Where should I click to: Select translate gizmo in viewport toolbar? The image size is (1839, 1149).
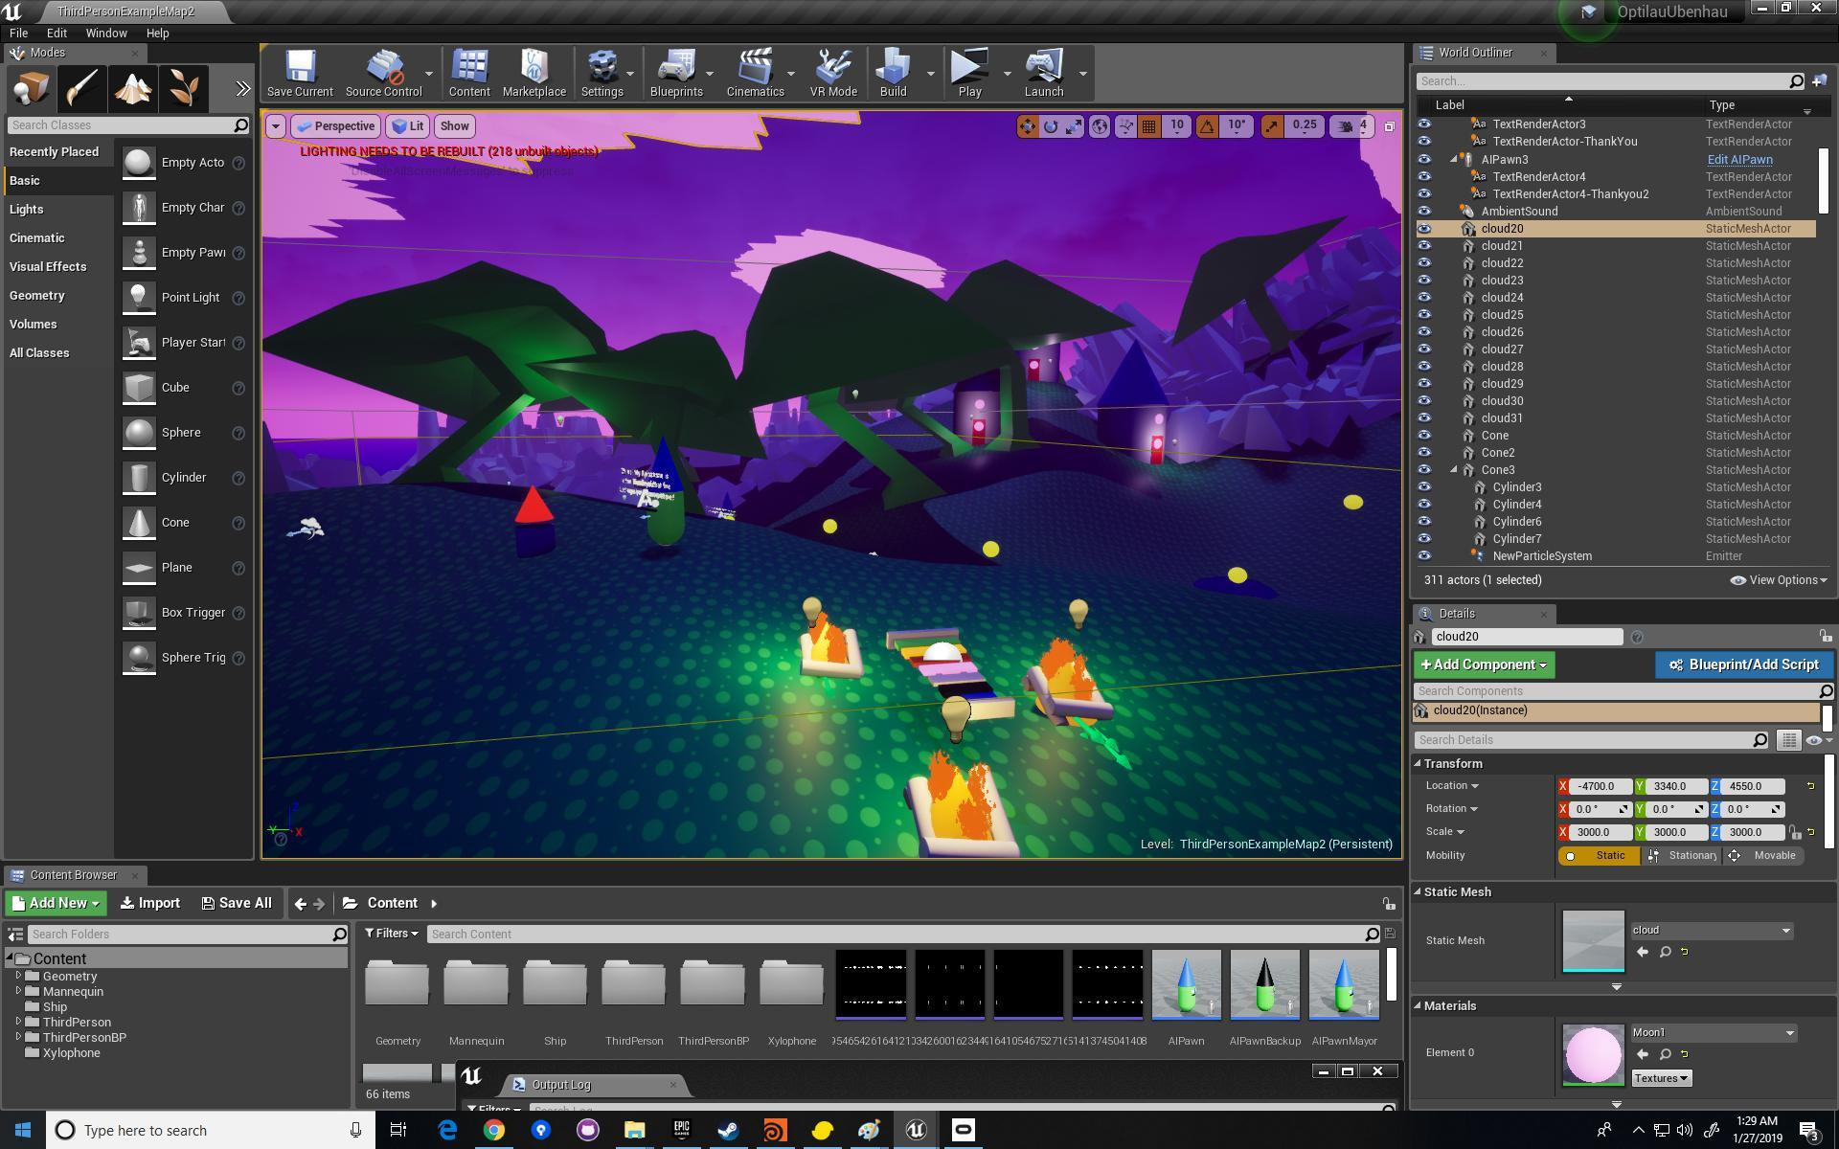click(x=1027, y=126)
